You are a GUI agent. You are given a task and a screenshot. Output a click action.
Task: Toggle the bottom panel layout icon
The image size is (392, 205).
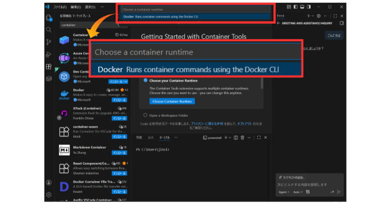302,7
